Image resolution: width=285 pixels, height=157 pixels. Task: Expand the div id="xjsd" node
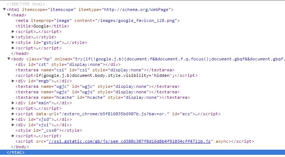tap(13, 119)
